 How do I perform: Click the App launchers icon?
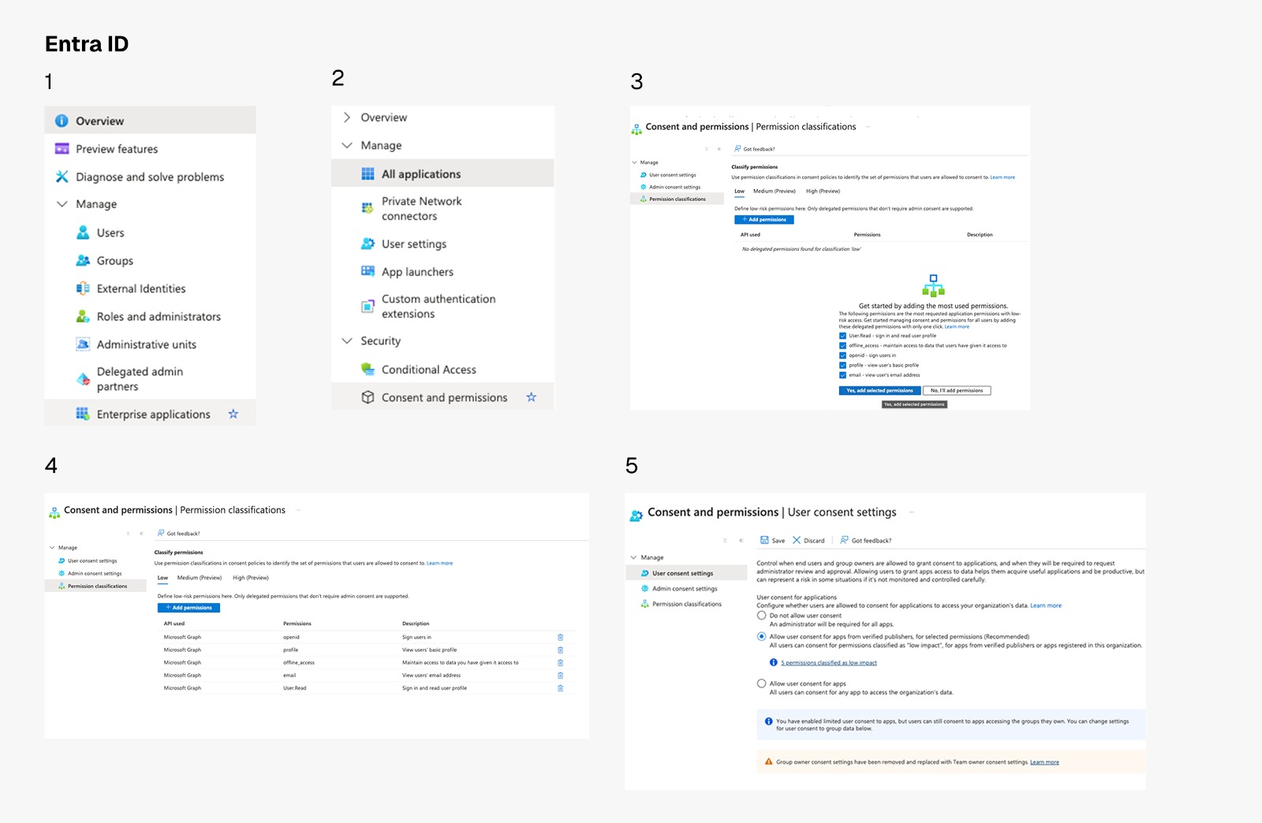click(x=368, y=271)
